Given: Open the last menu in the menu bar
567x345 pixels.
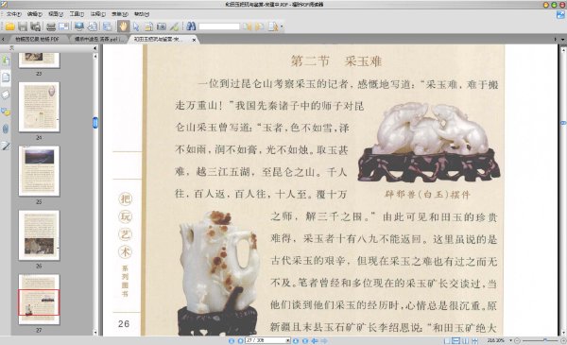Looking at the screenshot, I should [142, 14].
